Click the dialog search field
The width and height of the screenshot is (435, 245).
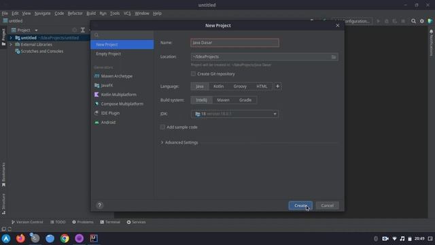pos(122,35)
